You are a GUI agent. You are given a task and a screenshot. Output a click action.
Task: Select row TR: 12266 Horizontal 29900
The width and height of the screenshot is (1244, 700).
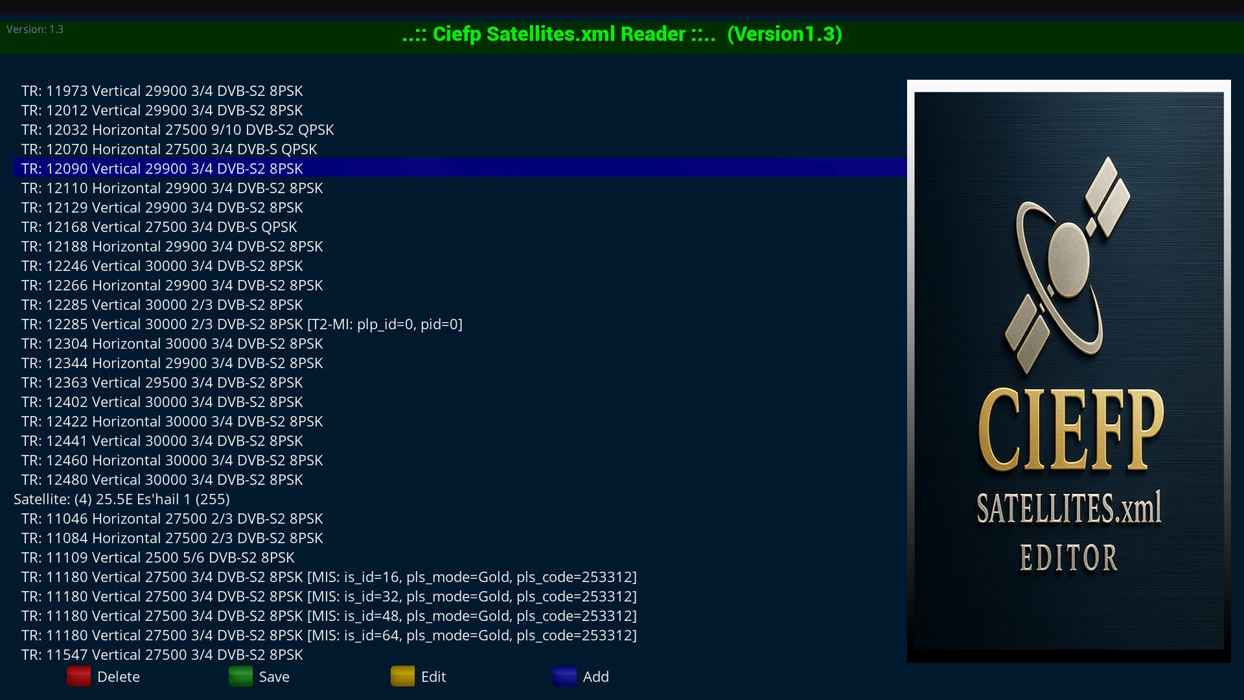[460, 285]
